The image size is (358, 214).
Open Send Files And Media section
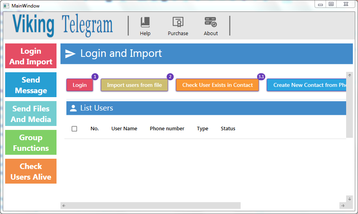tap(31, 114)
